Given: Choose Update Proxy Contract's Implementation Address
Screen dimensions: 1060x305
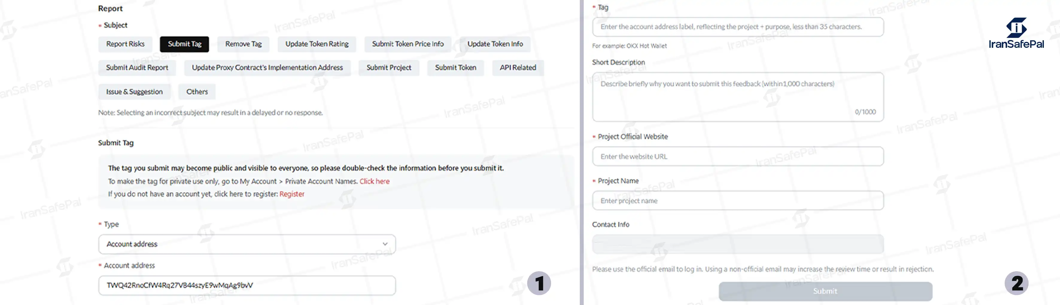Looking at the screenshot, I should 267,68.
